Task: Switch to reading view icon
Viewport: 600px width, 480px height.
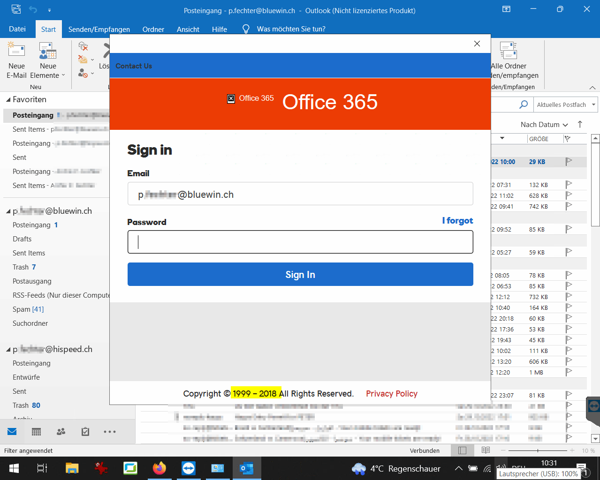Action: pos(486,450)
